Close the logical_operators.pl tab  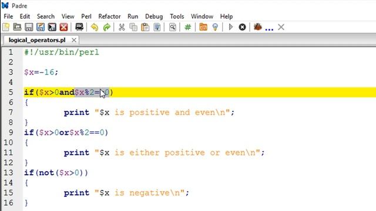coord(74,40)
